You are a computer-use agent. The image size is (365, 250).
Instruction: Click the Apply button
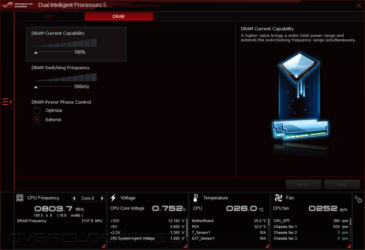click(x=342, y=184)
